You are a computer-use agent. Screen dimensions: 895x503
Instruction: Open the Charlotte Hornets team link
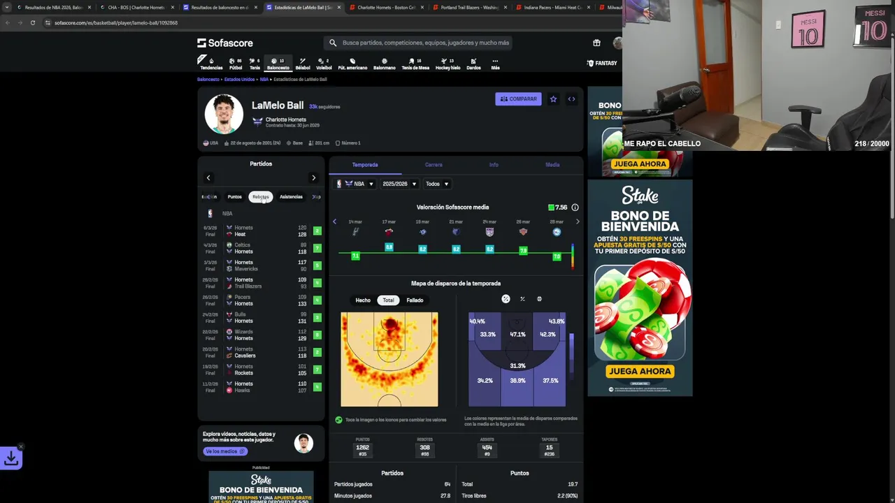(285, 119)
